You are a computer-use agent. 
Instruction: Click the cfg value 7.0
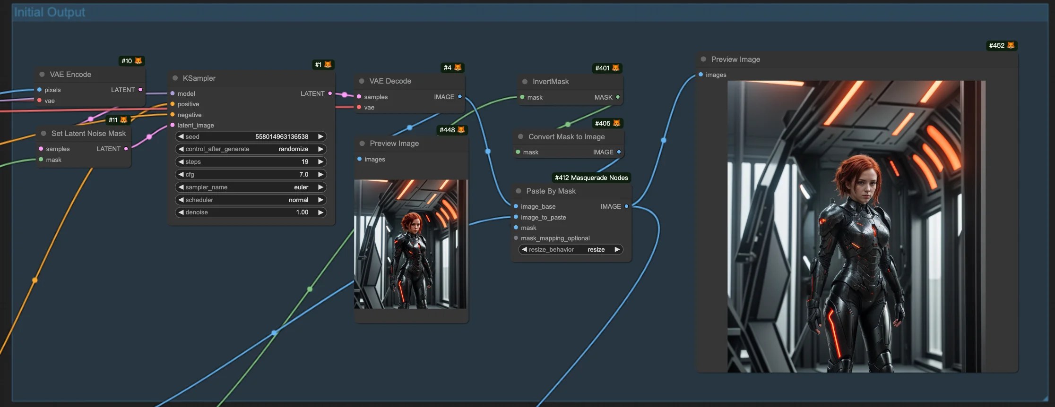tap(304, 174)
